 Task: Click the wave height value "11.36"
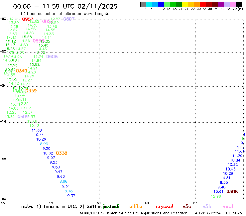pyautogui.click(x=37, y=130)
